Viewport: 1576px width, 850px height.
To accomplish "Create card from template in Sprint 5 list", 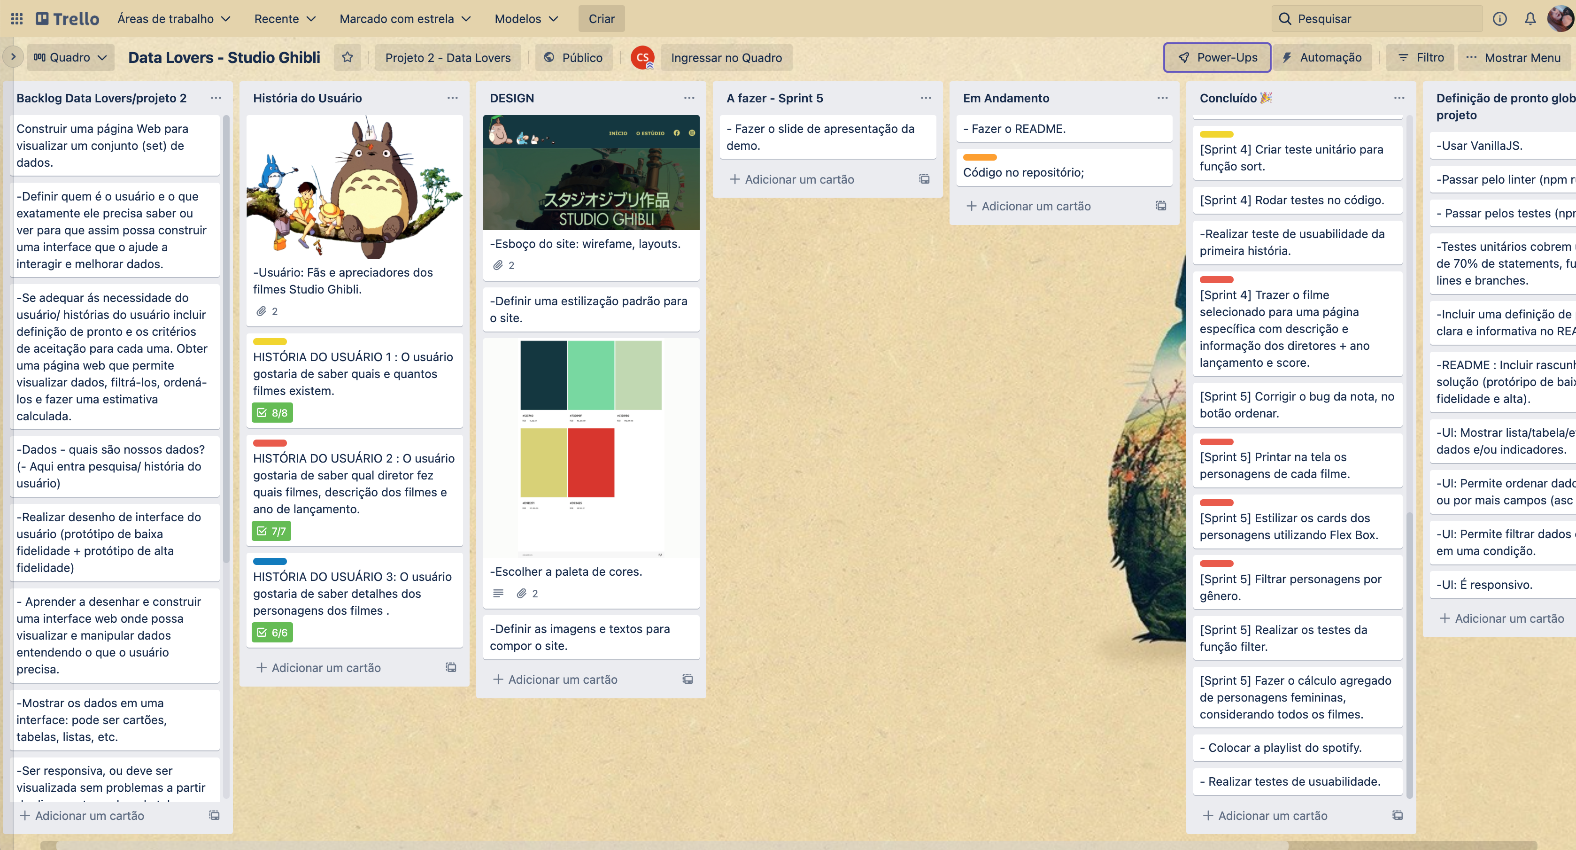I will click(925, 179).
